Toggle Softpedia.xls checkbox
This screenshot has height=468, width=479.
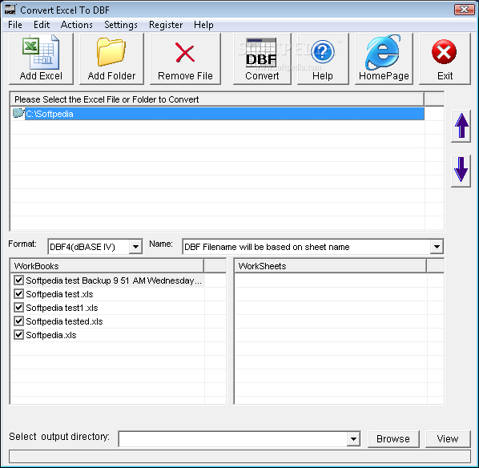(x=19, y=335)
